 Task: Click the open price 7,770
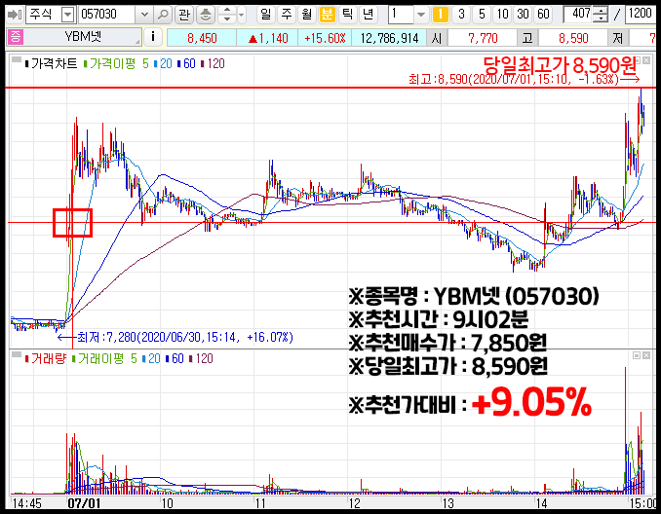[483, 38]
